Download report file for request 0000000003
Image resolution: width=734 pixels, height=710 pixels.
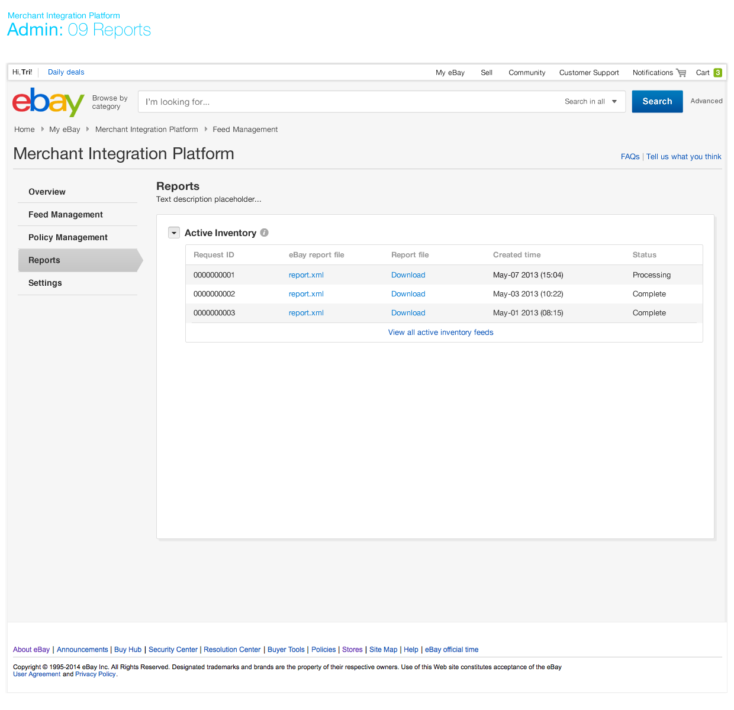point(408,313)
